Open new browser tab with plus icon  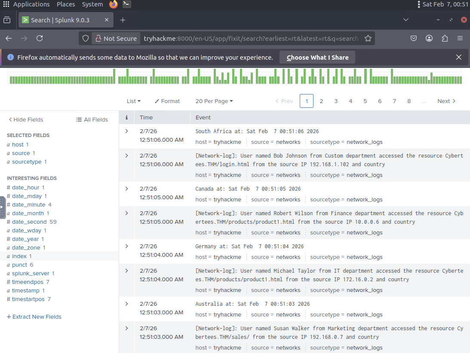123,20
